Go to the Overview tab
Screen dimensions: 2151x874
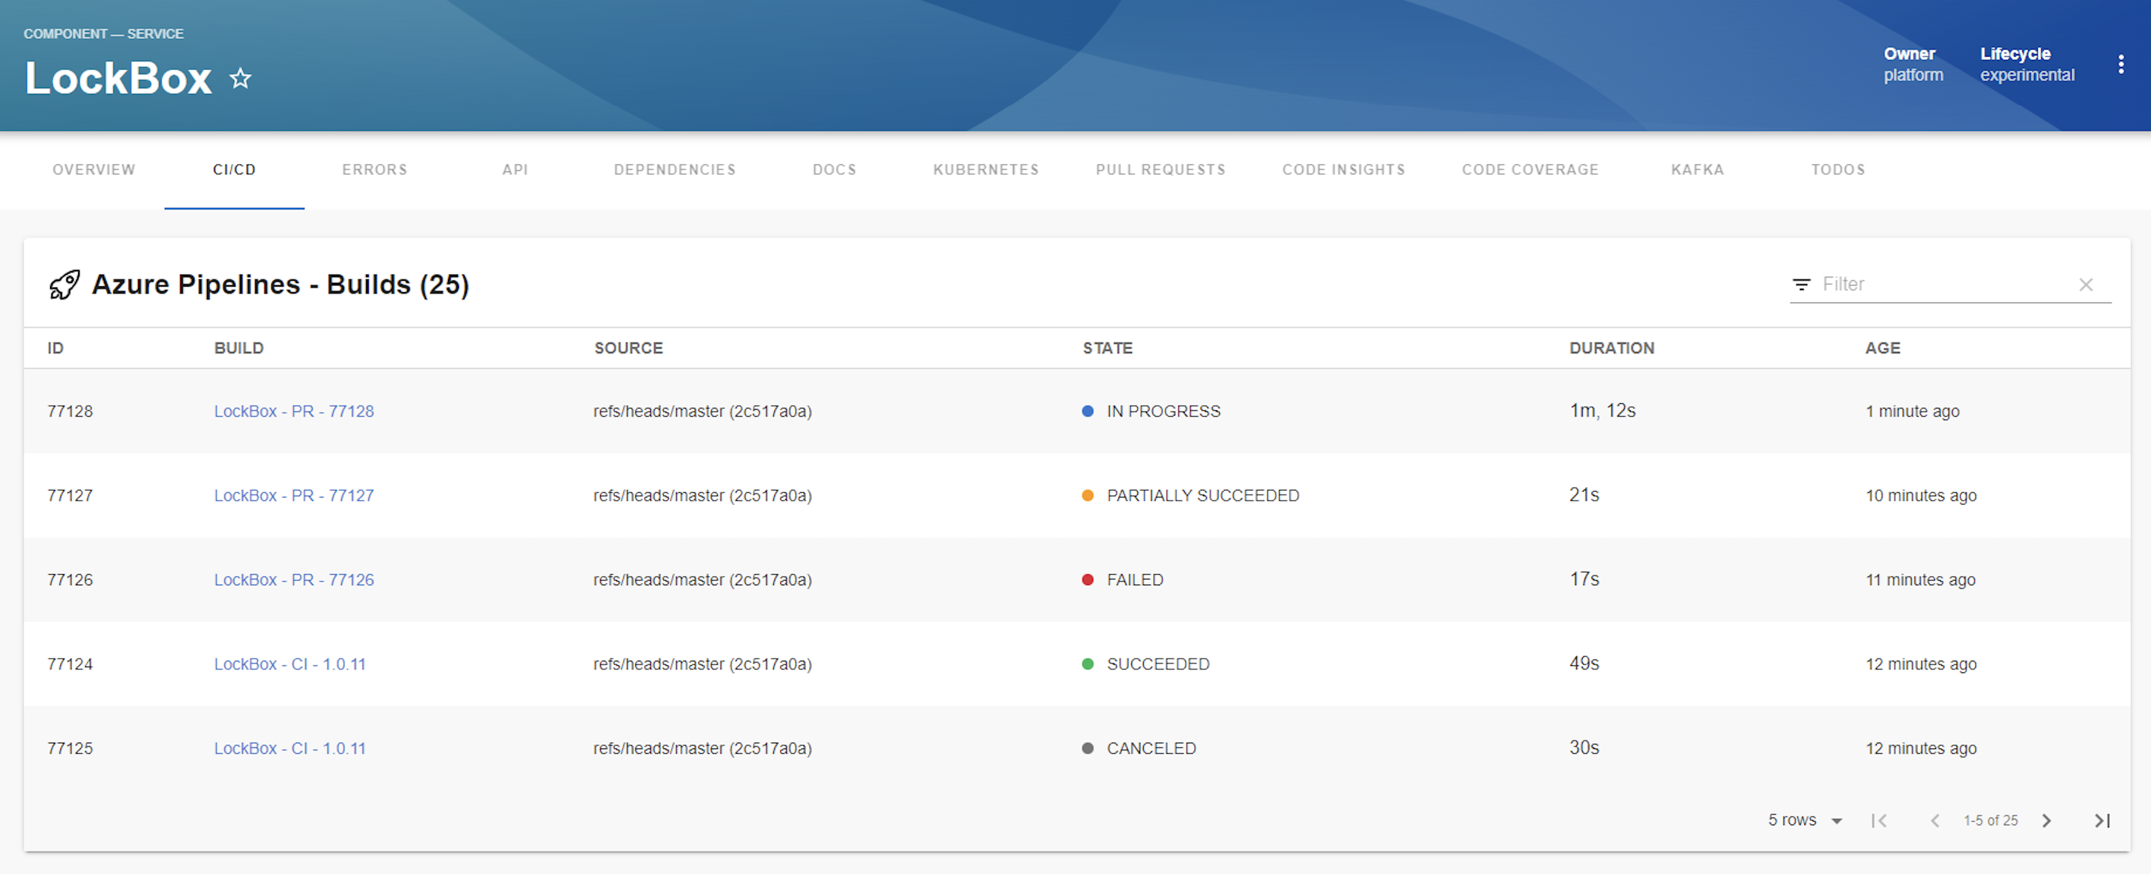pyautogui.click(x=94, y=170)
